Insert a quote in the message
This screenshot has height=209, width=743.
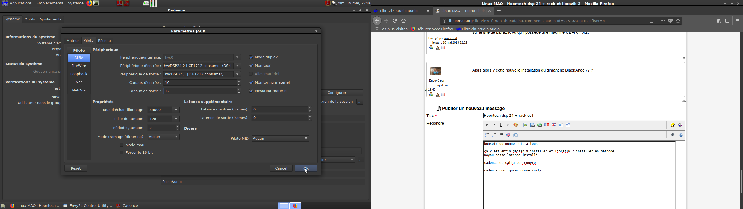[568, 125]
